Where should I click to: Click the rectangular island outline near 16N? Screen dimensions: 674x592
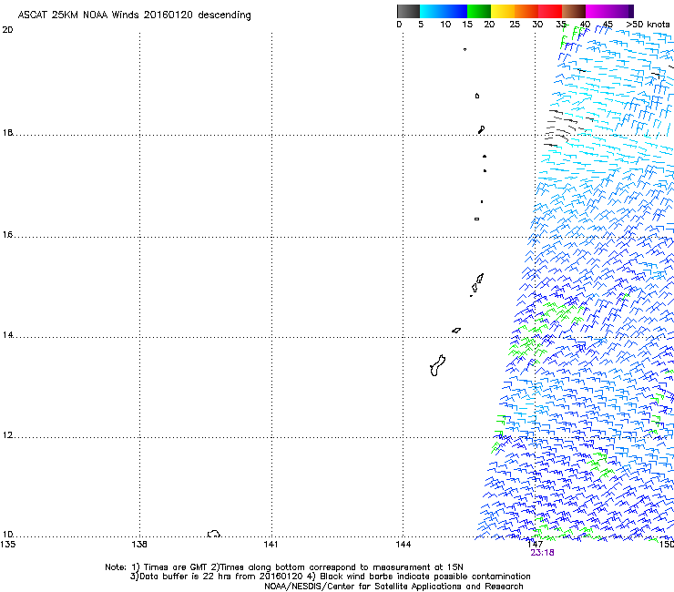(x=476, y=219)
